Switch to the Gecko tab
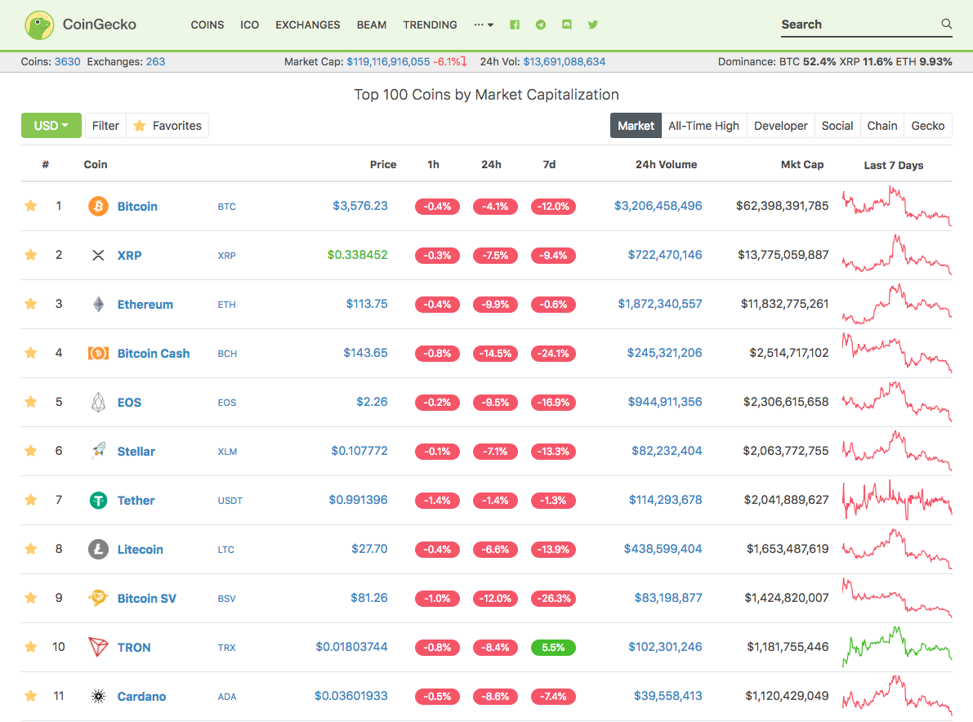This screenshot has height=722, width=973. tap(928, 125)
